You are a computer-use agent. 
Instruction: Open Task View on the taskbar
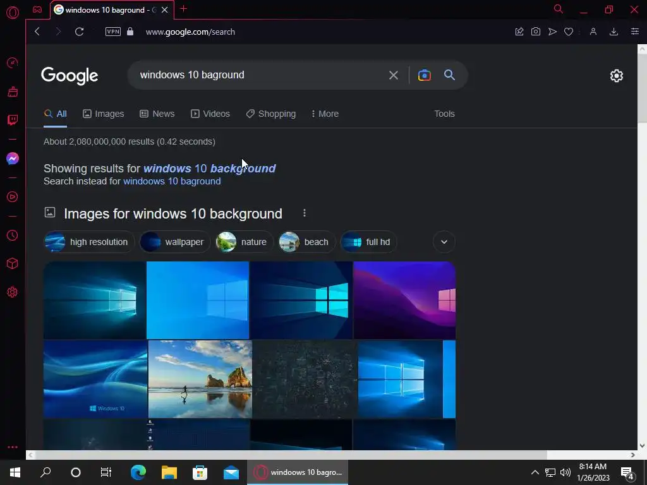[x=106, y=472]
